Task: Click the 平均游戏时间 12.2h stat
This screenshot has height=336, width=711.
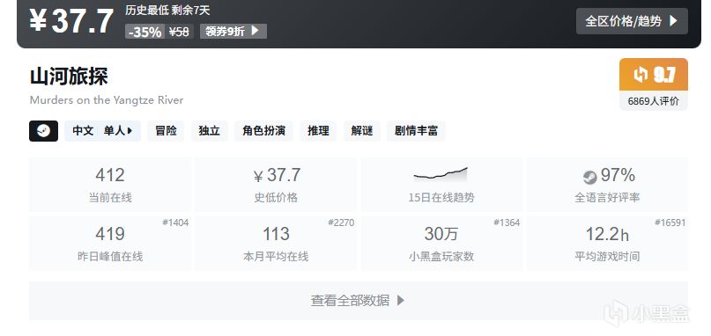Action: click(607, 244)
